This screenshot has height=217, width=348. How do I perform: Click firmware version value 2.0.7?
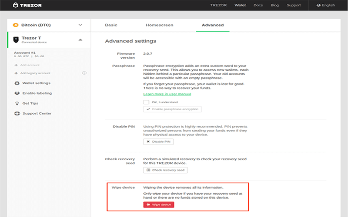(x=148, y=53)
